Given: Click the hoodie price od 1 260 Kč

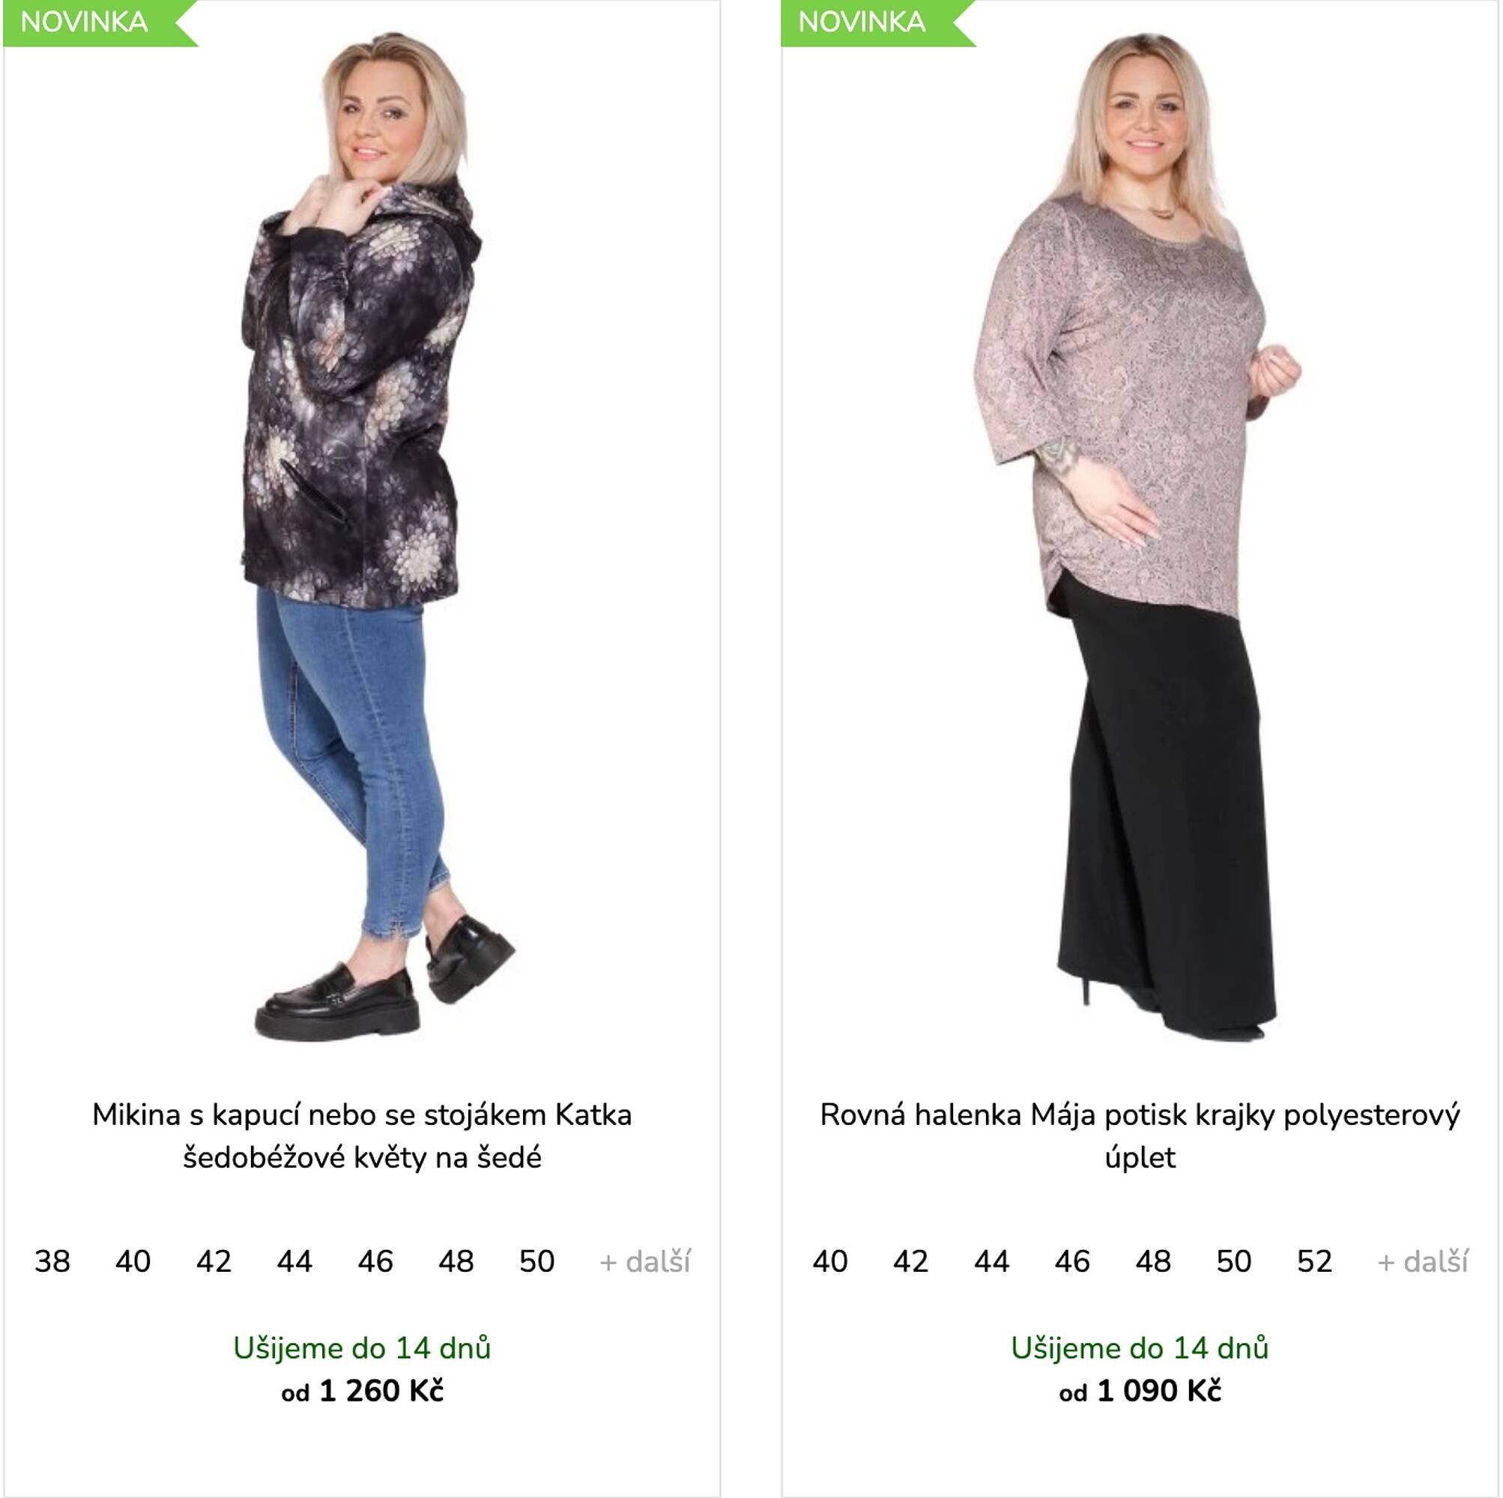Looking at the screenshot, I should click(362, 1391).
